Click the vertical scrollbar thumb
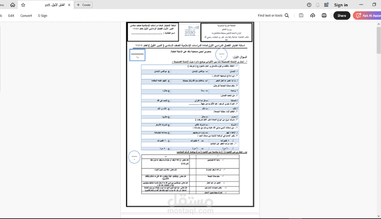381x219 pixels. (379, 40)
